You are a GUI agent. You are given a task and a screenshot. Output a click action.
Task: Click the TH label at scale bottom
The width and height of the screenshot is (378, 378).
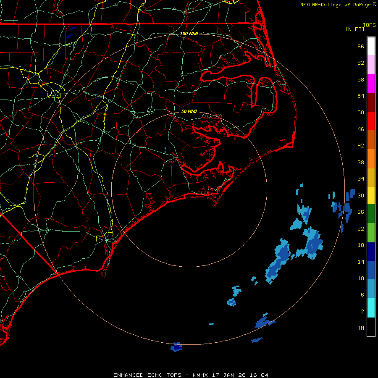click(x=361, y=328)
